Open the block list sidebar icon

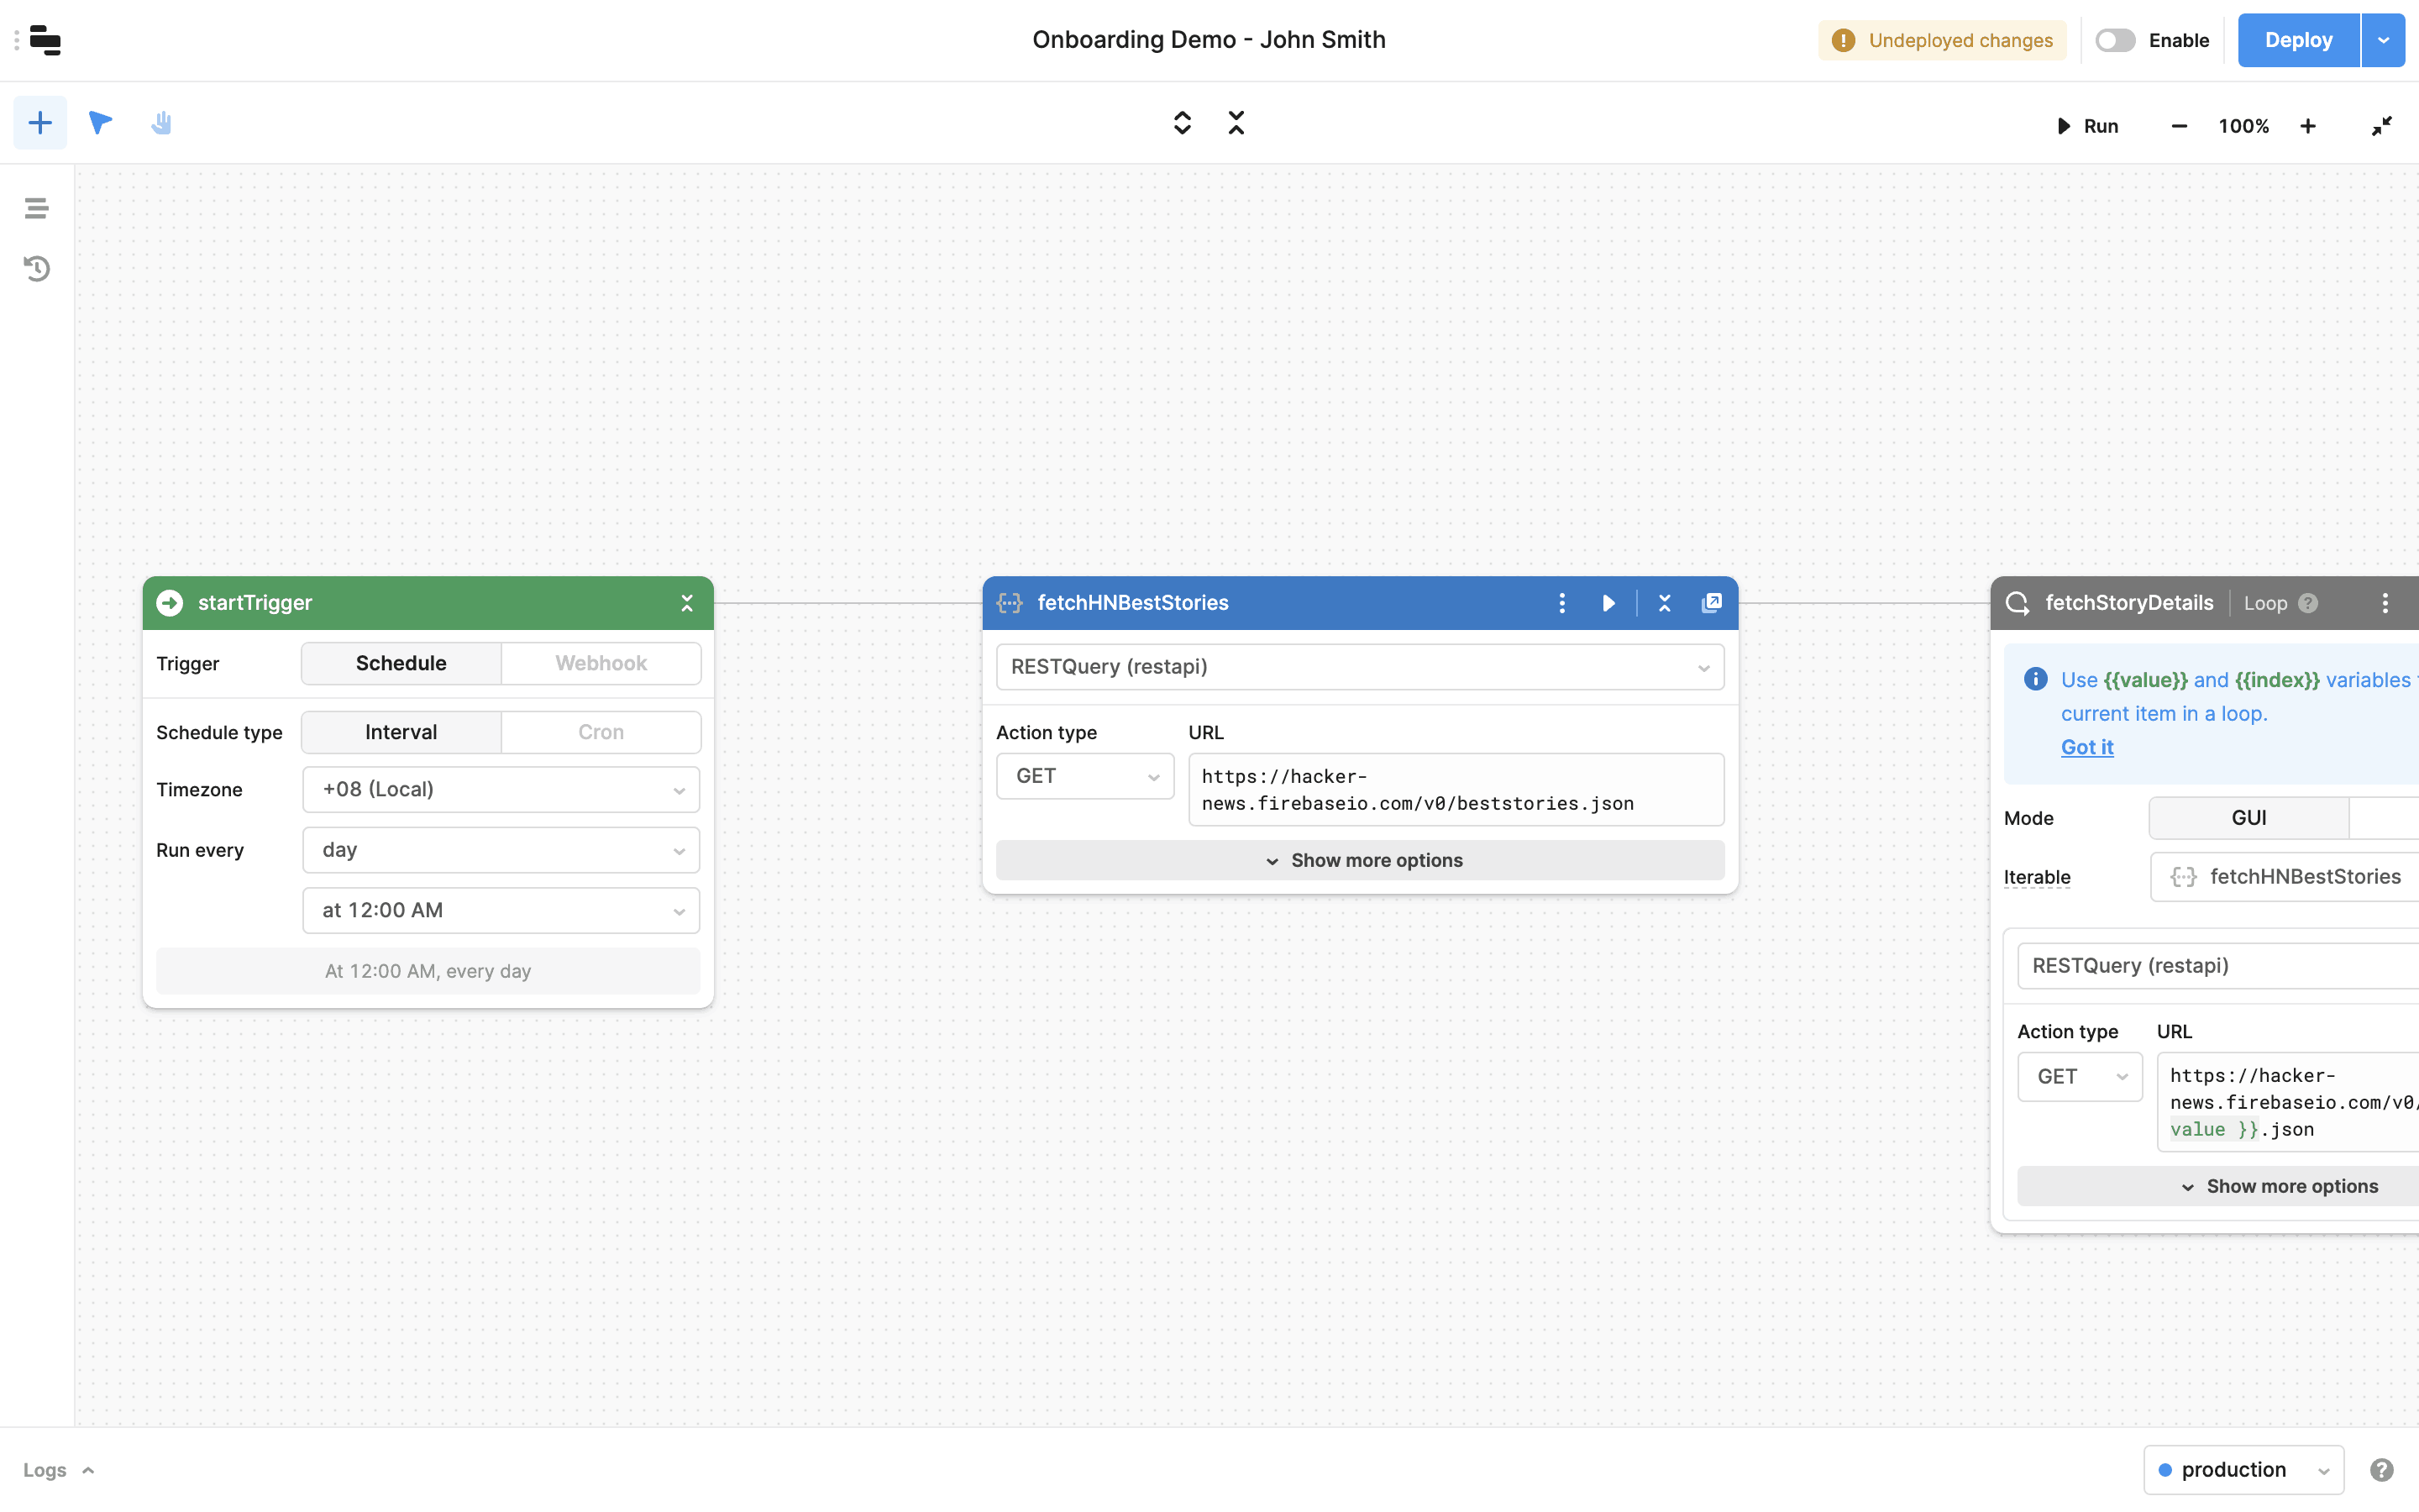pyautogui.click(x=36, y=208)
